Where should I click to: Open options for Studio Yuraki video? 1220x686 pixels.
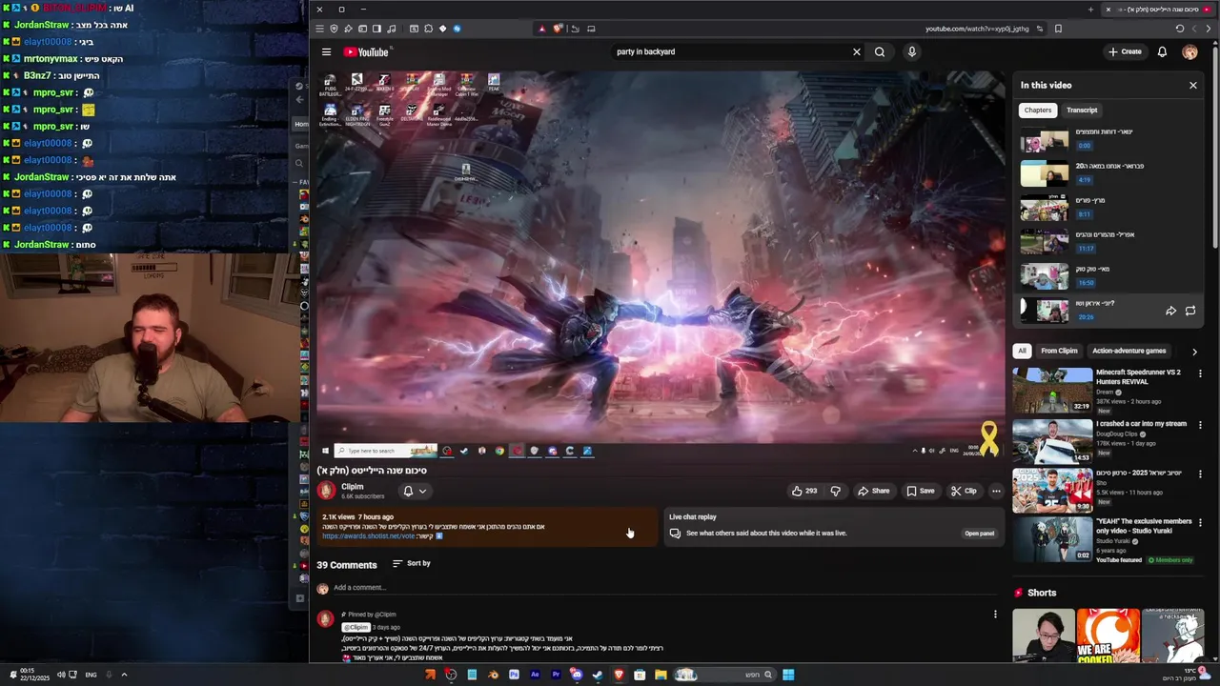click(1200, 523)
